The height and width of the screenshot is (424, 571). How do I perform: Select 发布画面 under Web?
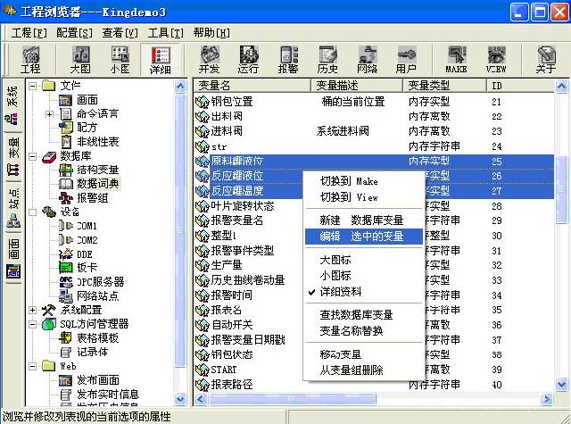tap(97, 380)
